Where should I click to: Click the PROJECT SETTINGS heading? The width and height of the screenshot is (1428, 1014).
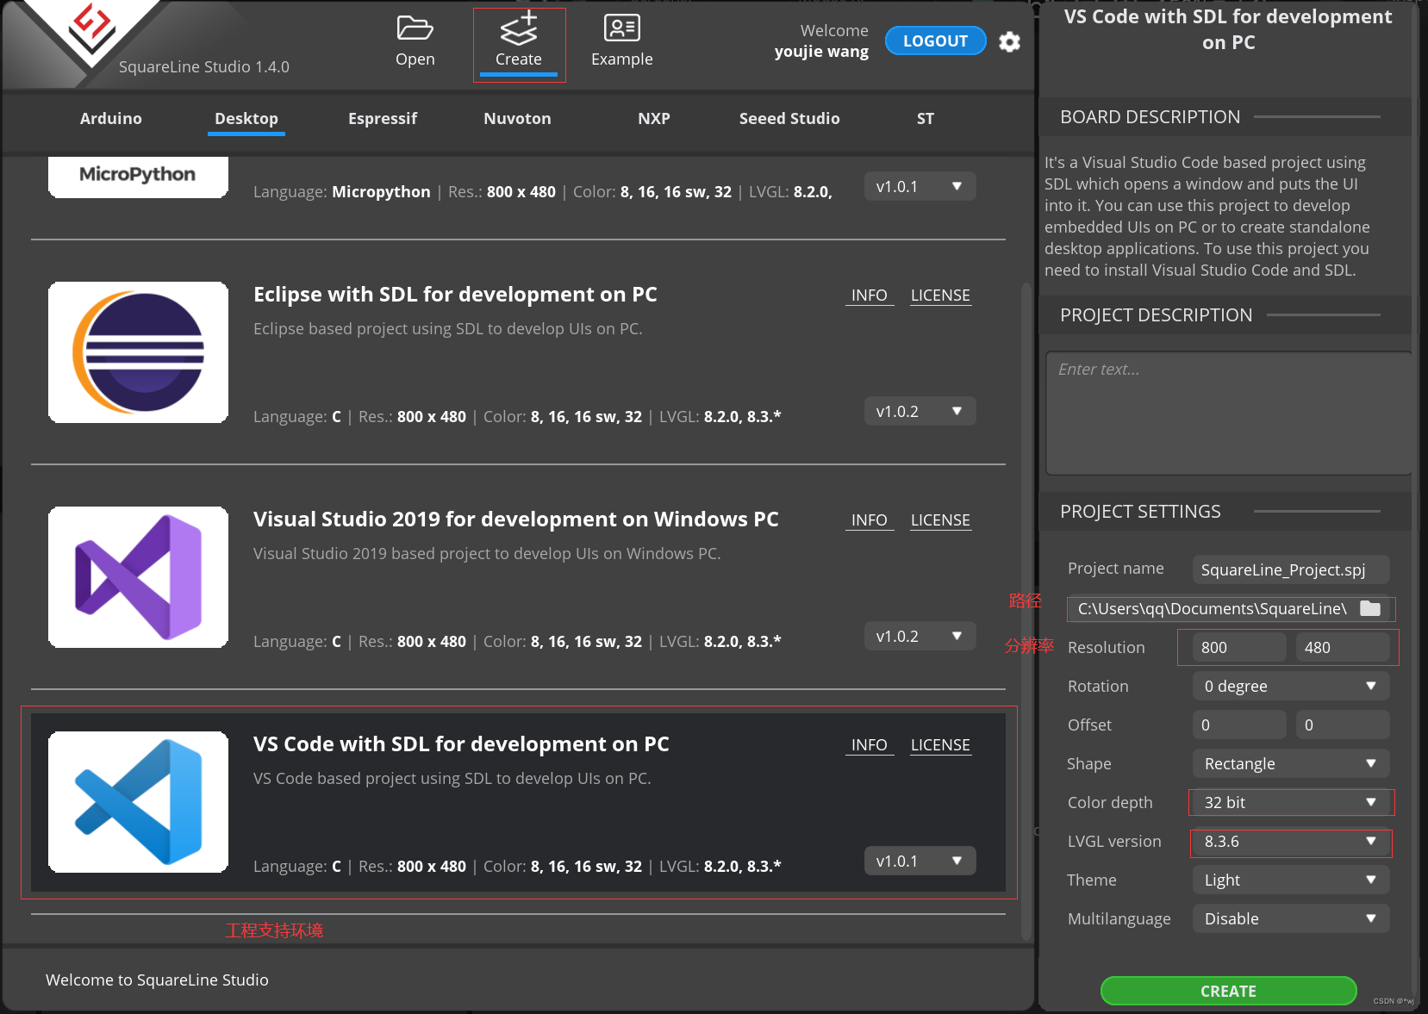(x=1140, y=512)
